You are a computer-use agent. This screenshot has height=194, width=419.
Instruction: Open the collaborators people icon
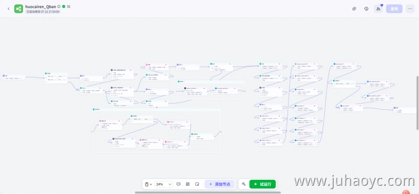coord(378,9)
